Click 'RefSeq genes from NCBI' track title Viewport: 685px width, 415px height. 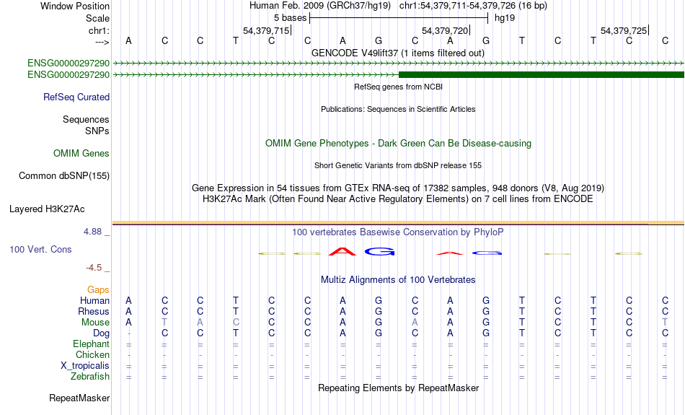click(398, 87)
